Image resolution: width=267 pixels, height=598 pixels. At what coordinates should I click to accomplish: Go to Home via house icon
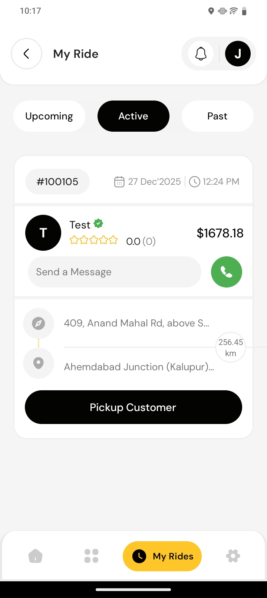pos(36,556)
